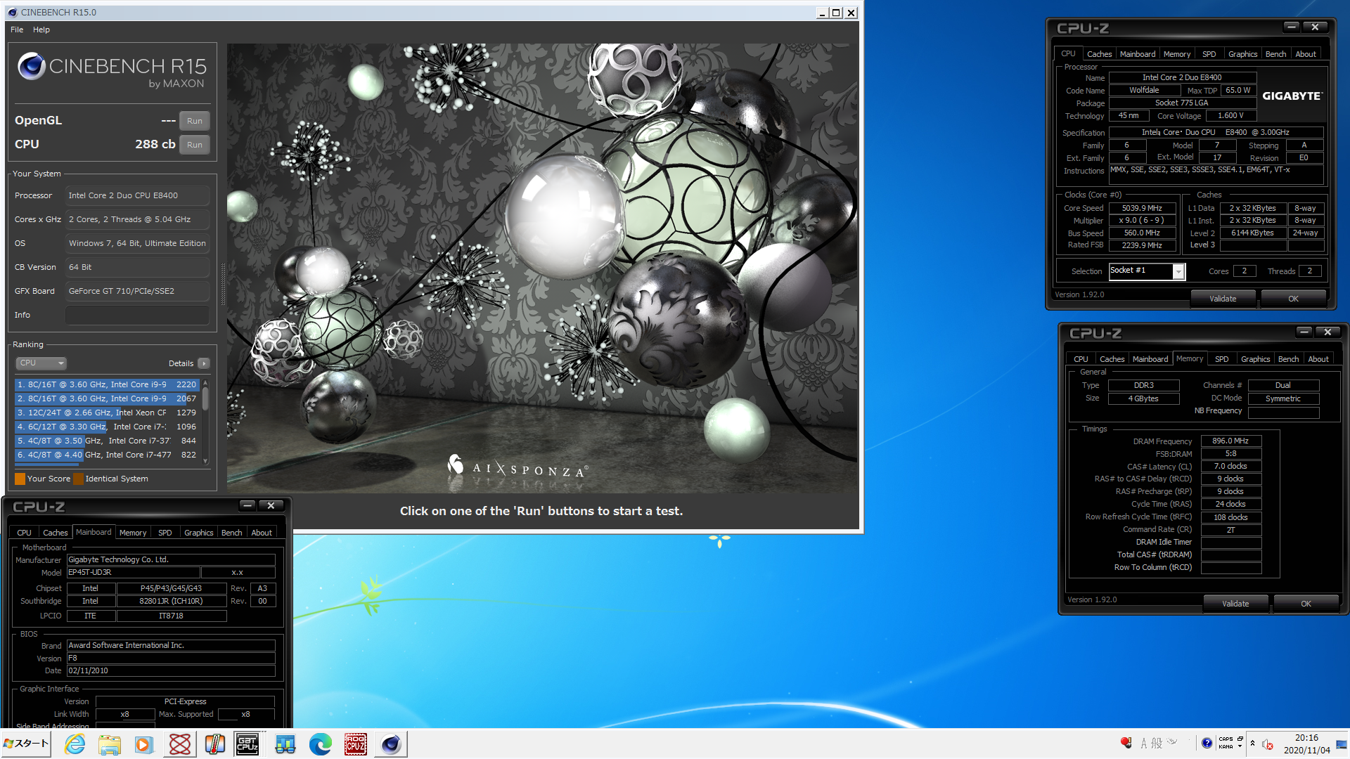
Task: Open Windows Explorer folder icon in taskbar
Action: 110,744
